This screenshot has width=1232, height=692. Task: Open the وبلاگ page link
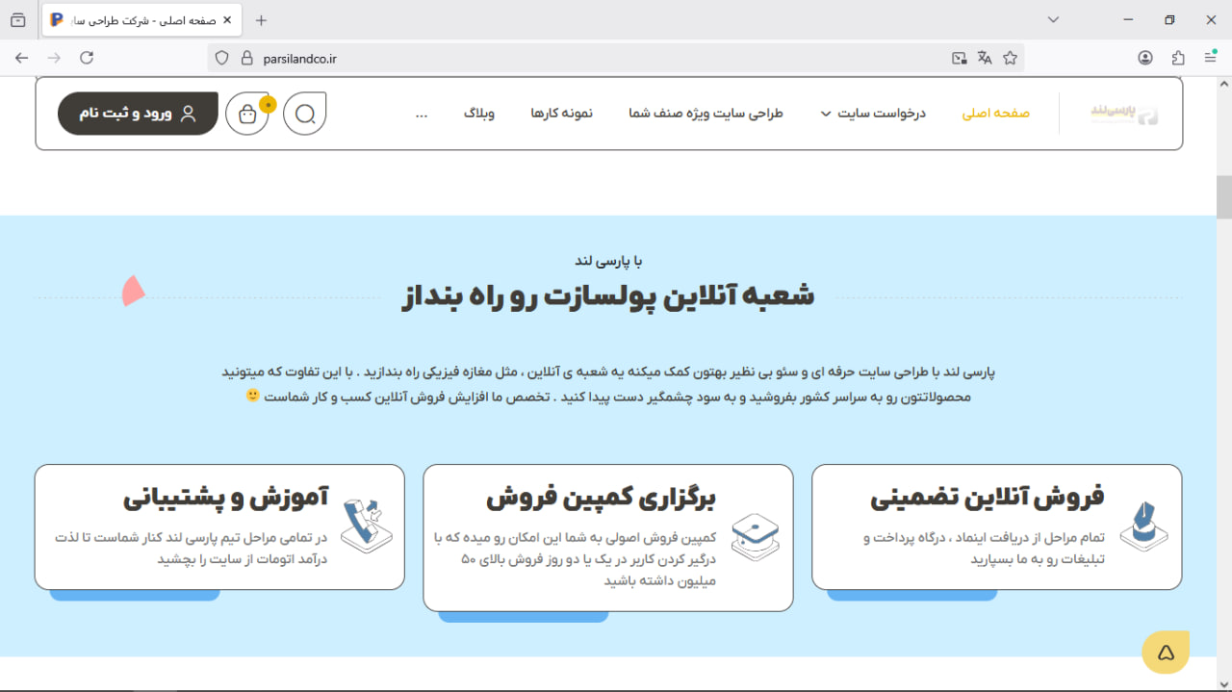pos(480,113)
